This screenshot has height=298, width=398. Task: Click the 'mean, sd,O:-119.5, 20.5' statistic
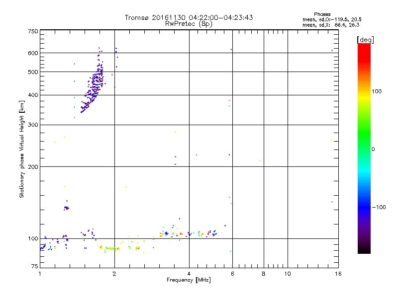click(332, 19)
